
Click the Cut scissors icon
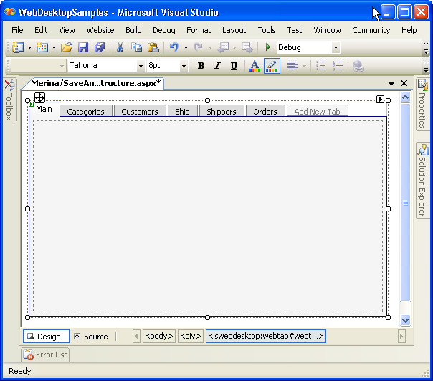120,47
